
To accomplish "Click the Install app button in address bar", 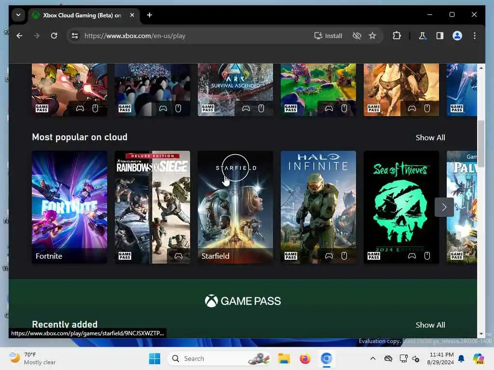I will point(328,36).
